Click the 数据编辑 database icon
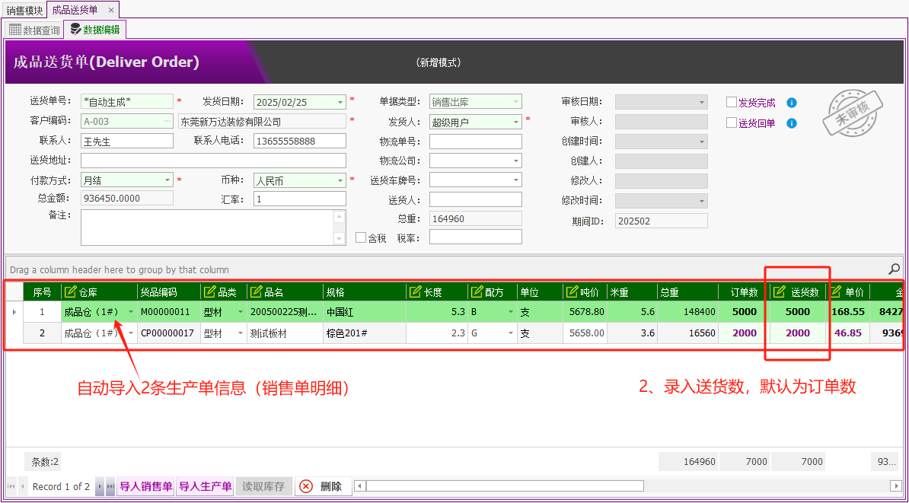 [x=75, y=30]
